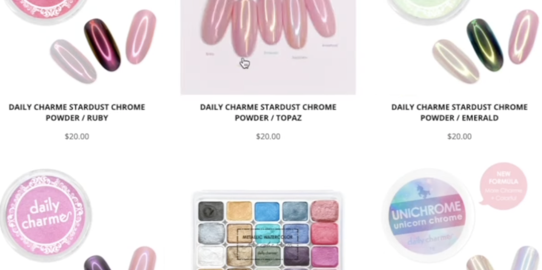Select the $20.00 price under Ruby powder
This screenshot has height=270, width=542.
point(77,137)
